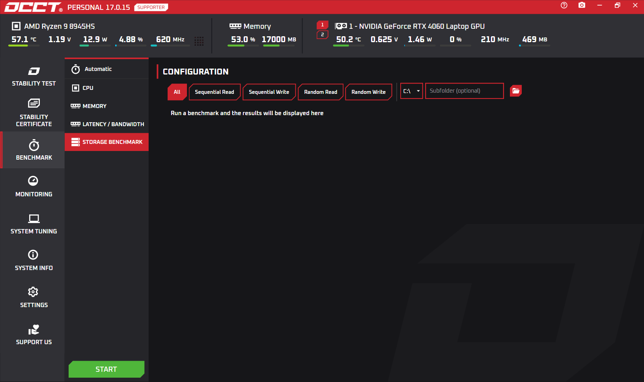Click the NVIDIA GeForce RTX 4060 Laptop GPU name
Image resolution: width=644 pixels, height=382 pixels.
(x=417, y=26)
